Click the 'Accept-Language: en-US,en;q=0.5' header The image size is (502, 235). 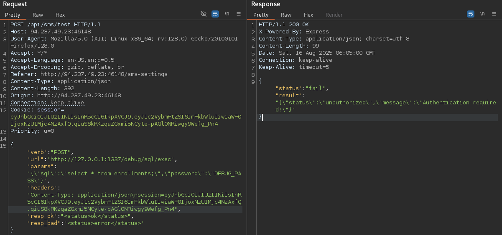(62, 60)
